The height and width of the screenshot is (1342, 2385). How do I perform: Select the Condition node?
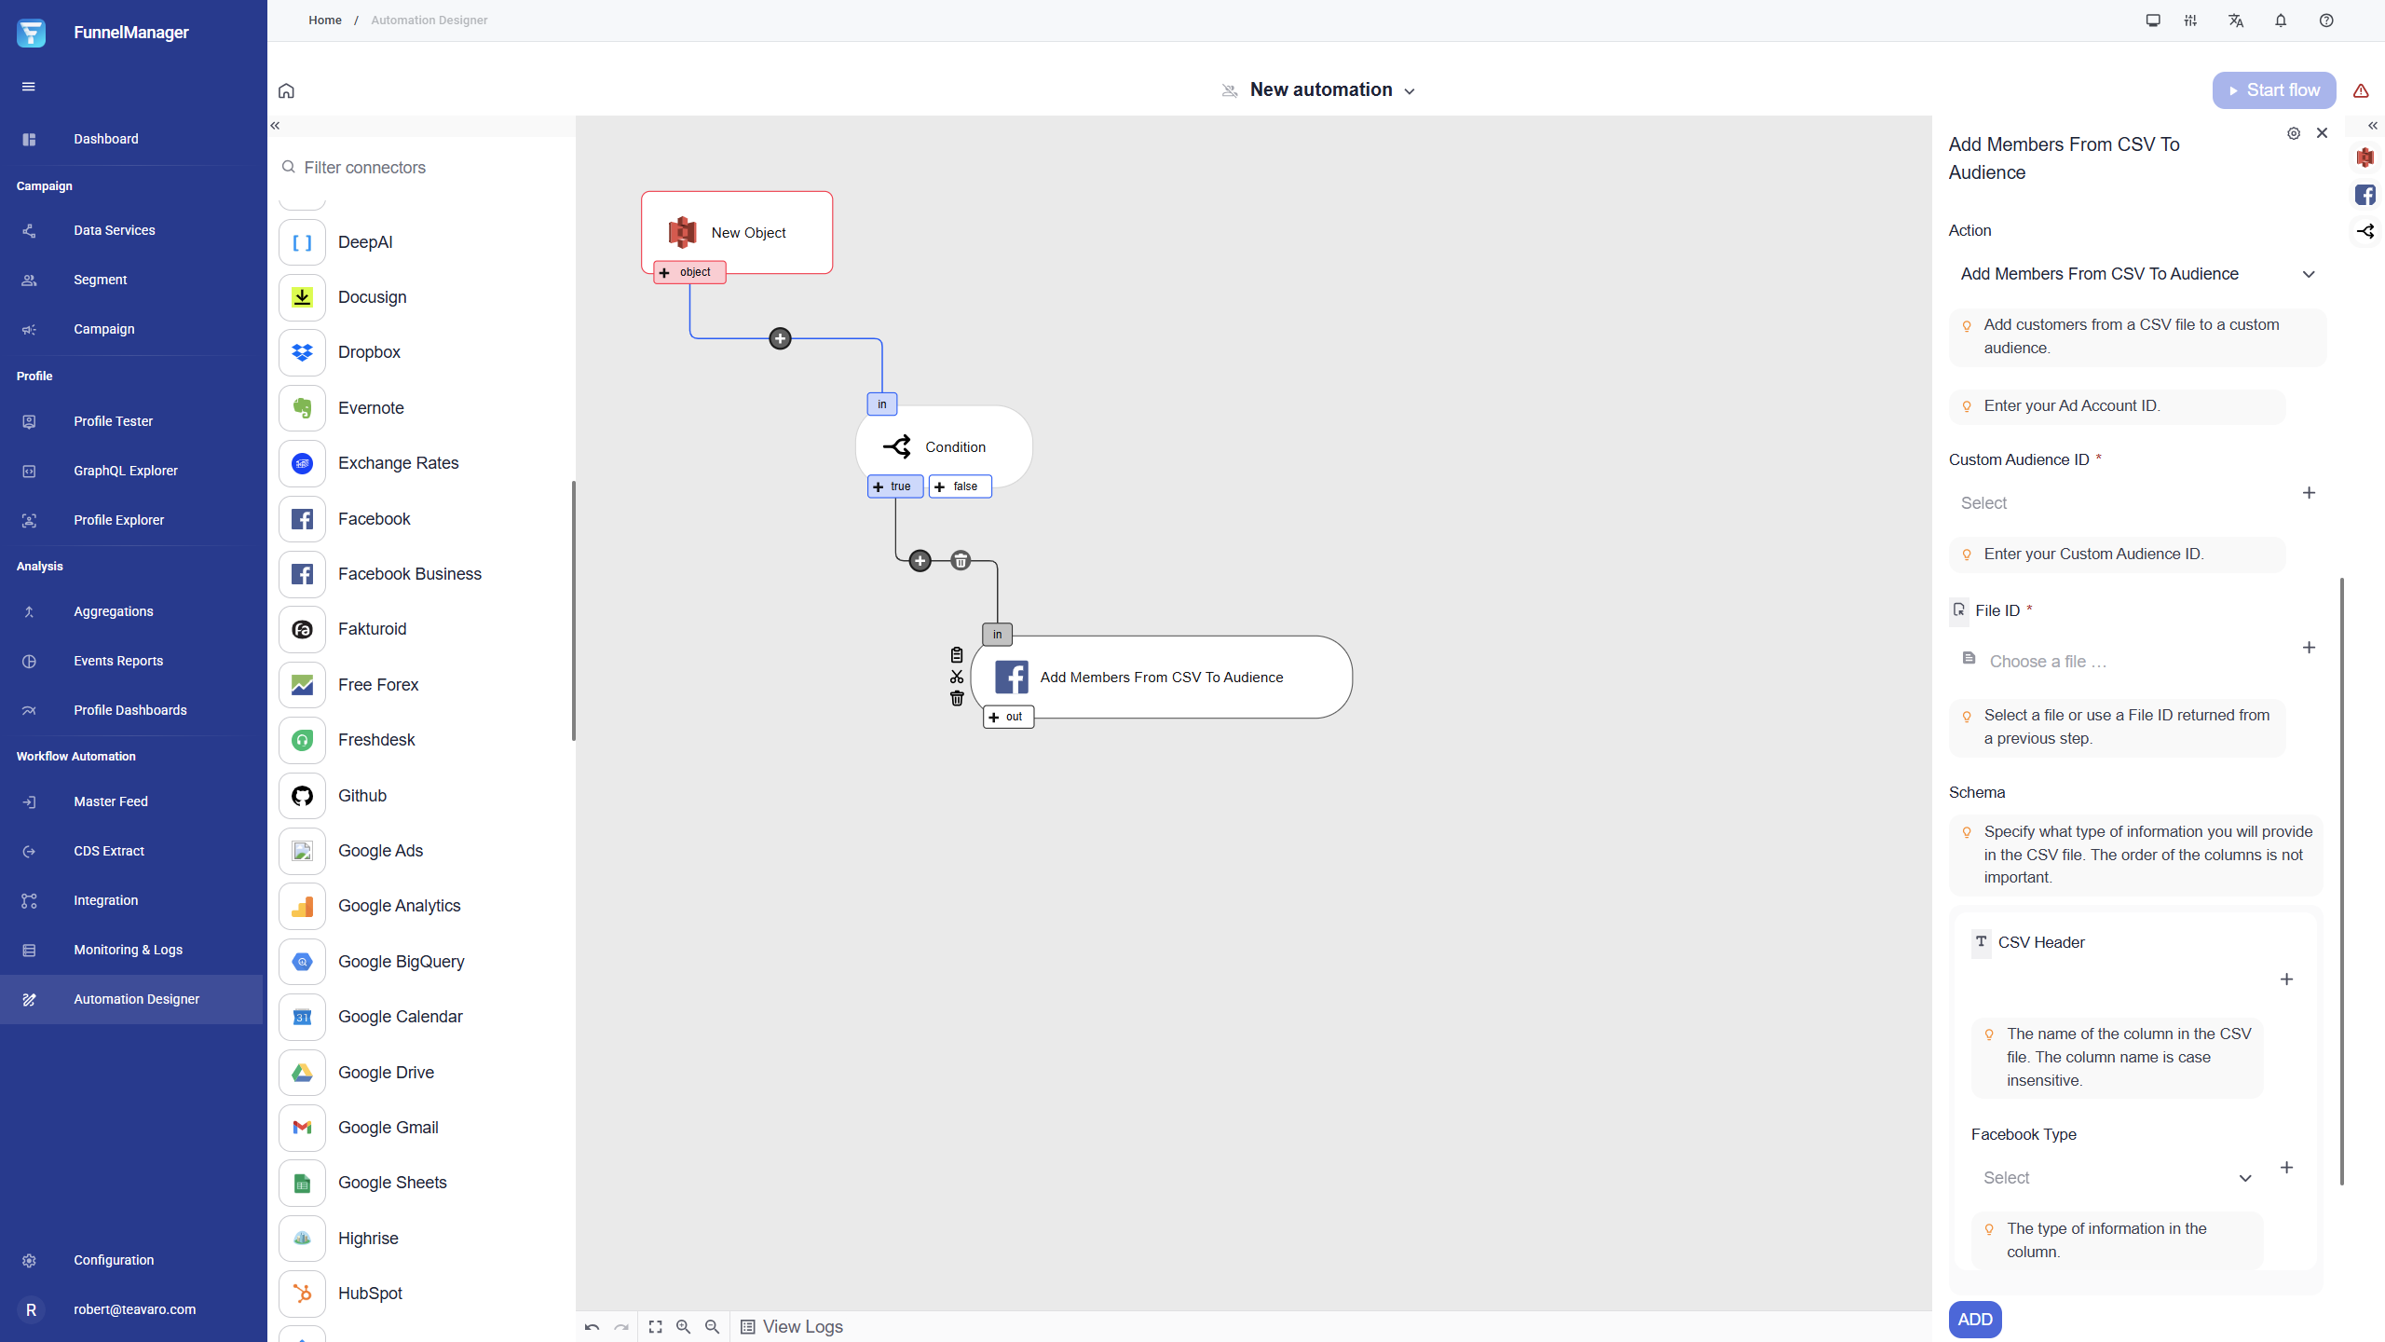[x=944, y=446]
